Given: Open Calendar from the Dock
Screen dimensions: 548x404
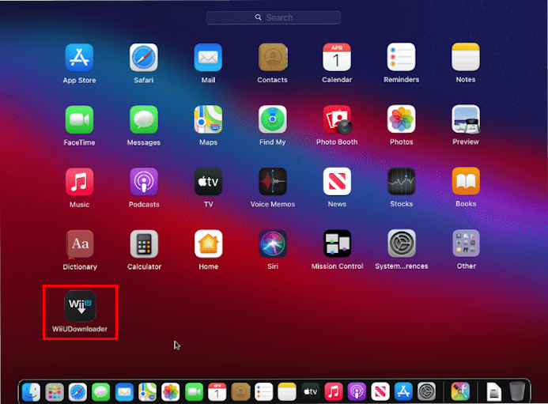Looking at the screenshot, I should point(217,392).
